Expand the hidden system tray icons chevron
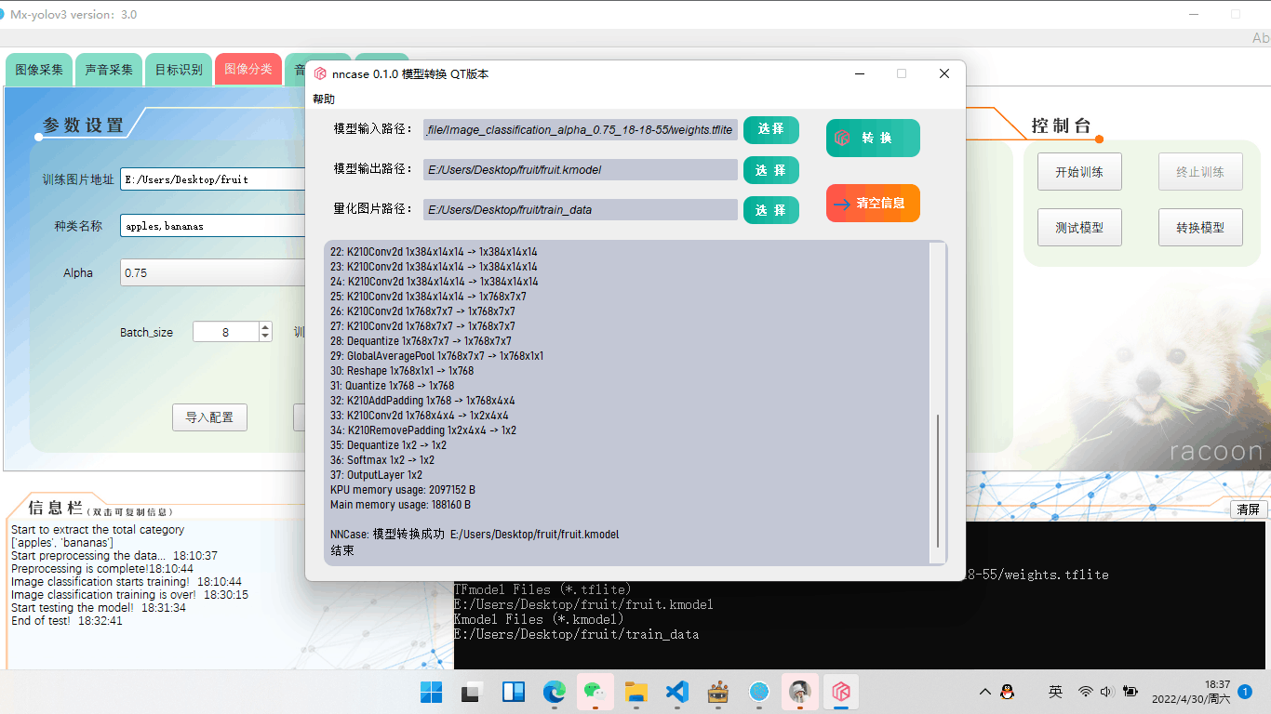 point(983,692)
